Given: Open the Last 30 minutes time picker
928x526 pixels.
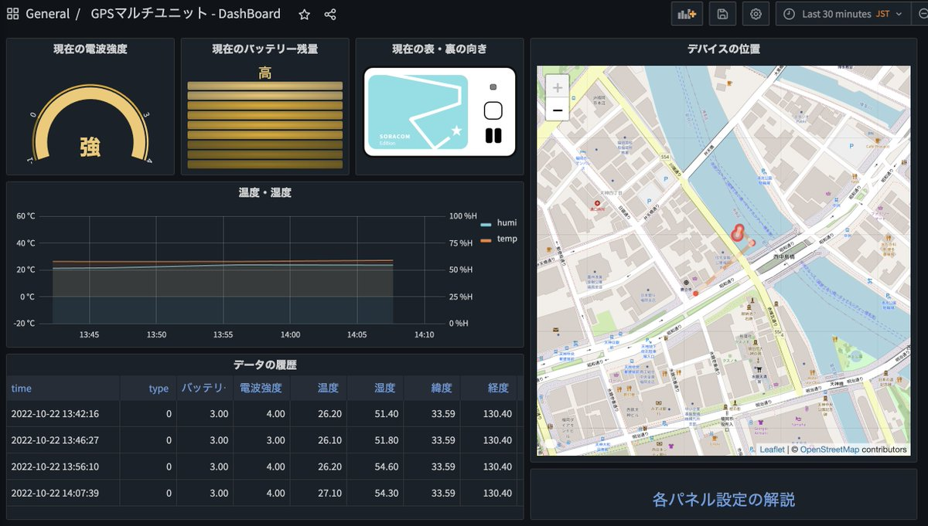Looking at the screenshot, I should (844, 14).
